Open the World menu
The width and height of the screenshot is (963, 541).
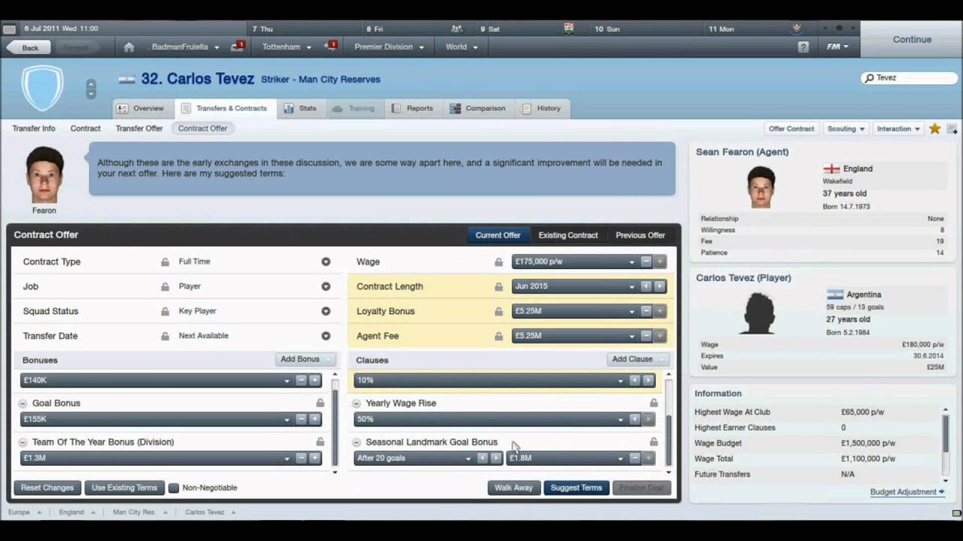(462, 47)
